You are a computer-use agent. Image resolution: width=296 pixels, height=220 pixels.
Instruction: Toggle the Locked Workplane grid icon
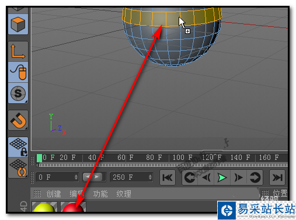[18, 147]
